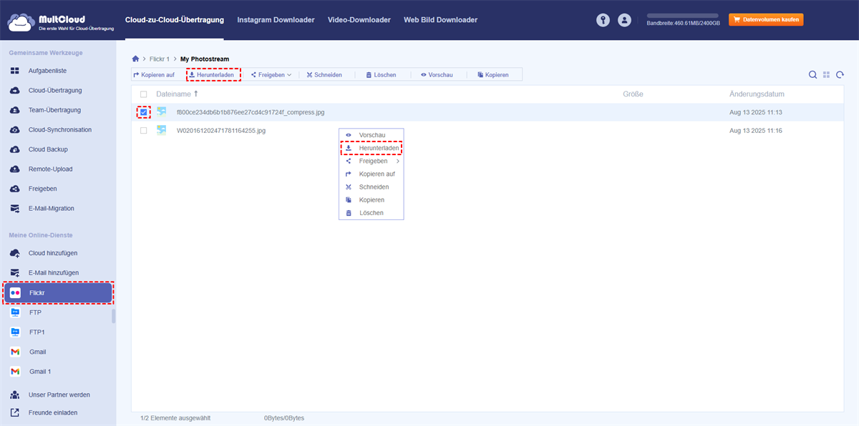Uncheck the f800ce234db6b1b876 file checkbox
The width and height of the screenshot is (859, 426).
[144, 112]
